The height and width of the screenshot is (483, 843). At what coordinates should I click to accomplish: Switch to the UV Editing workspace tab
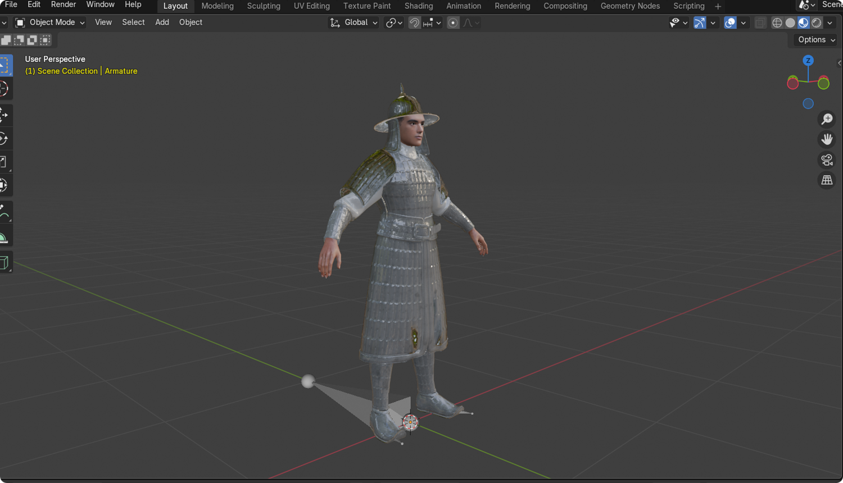click(312, 6)
